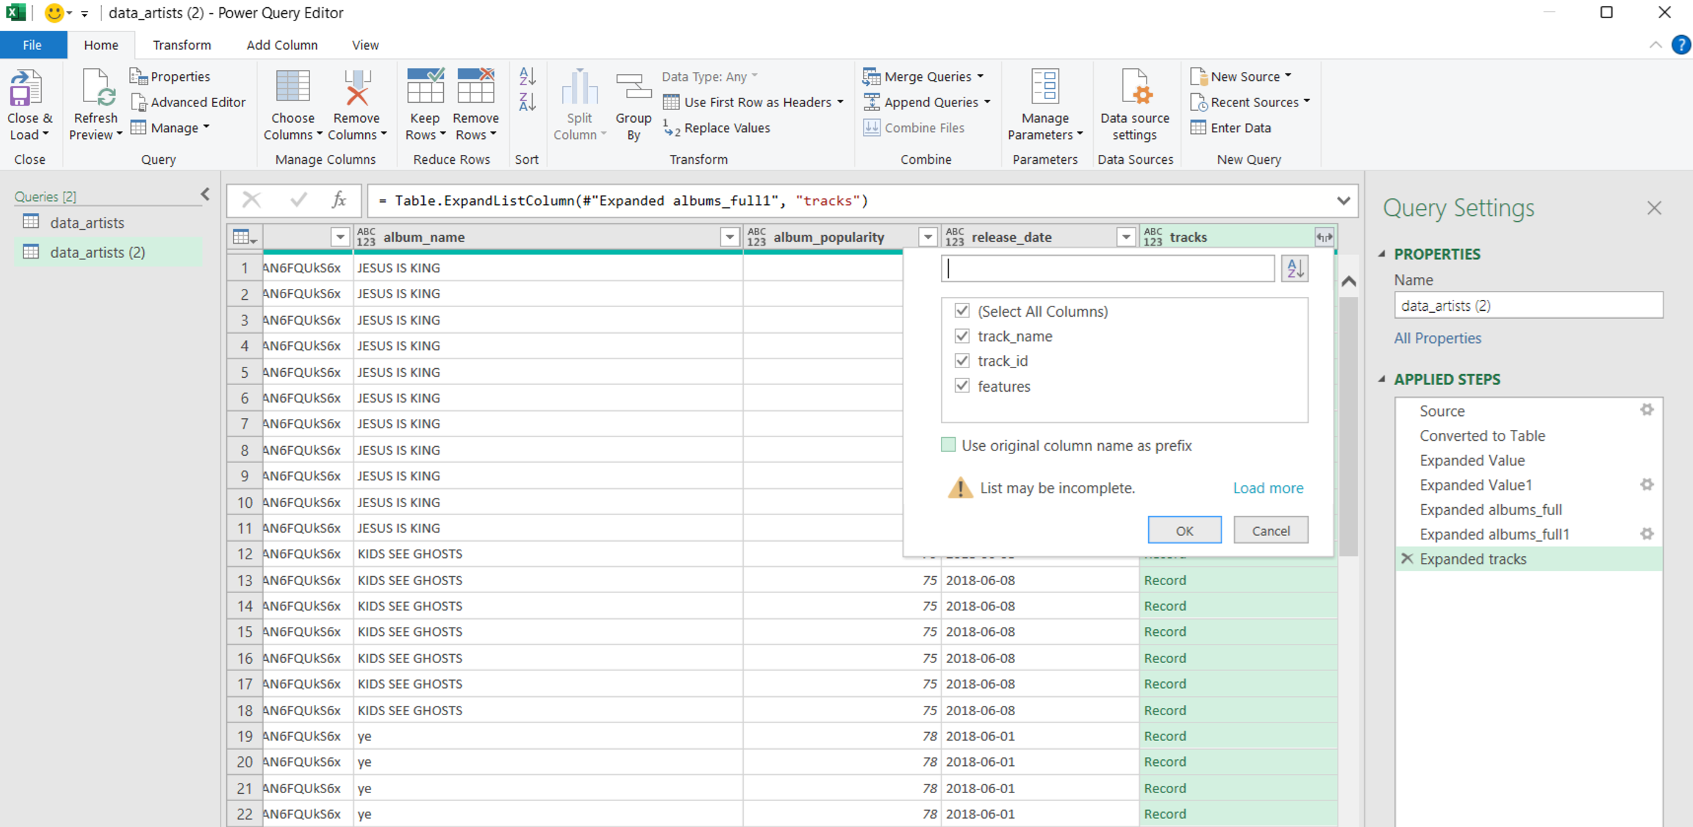Open the Add Column tab
Screen dimensions: 1693x827
282,45
